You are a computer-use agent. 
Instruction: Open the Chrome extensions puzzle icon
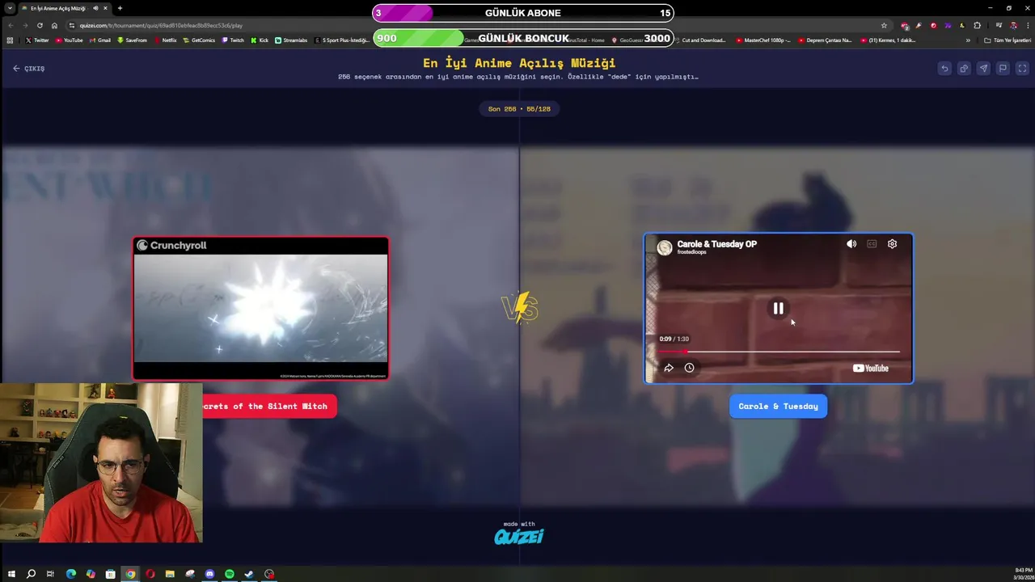click(x=977, y=25)
